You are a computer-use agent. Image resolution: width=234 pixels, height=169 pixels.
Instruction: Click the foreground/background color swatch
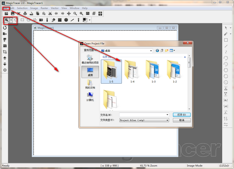pos(85,20)
